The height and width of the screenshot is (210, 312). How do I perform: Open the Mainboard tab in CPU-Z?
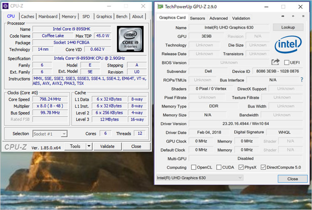coord(48,17)
